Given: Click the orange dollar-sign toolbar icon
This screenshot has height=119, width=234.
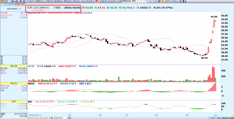Looking at the screenshot, I should click(x=163, y=1).
